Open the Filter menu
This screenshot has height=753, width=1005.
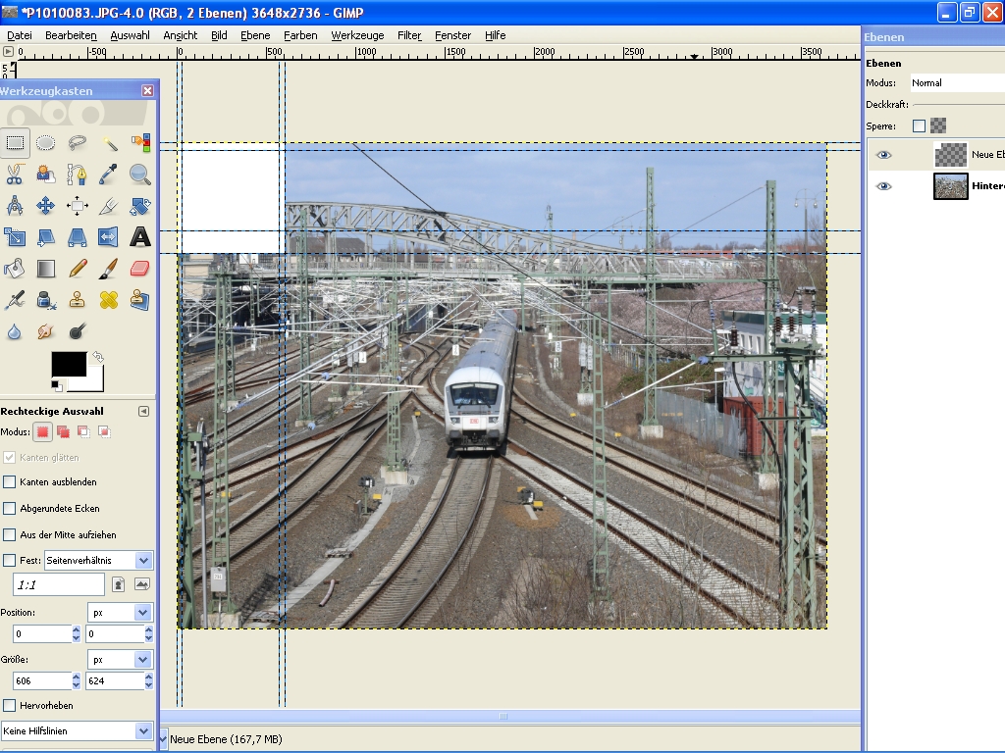409,35
